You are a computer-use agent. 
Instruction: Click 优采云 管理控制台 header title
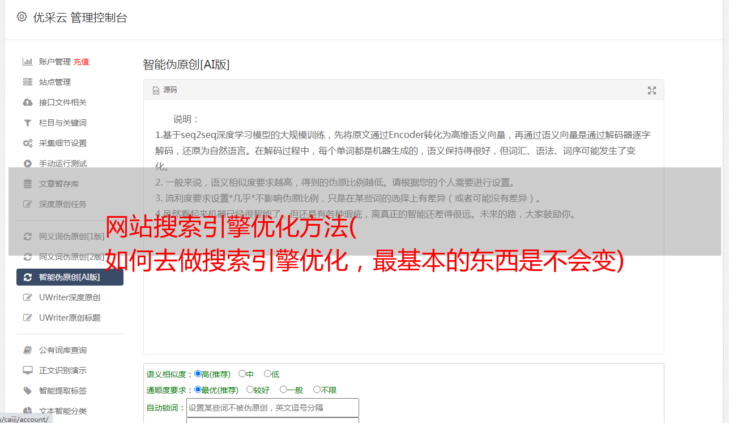point(80,18)
